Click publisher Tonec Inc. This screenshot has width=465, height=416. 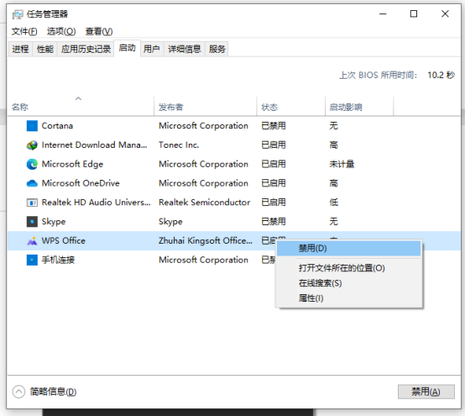click(x=179, y=145)
